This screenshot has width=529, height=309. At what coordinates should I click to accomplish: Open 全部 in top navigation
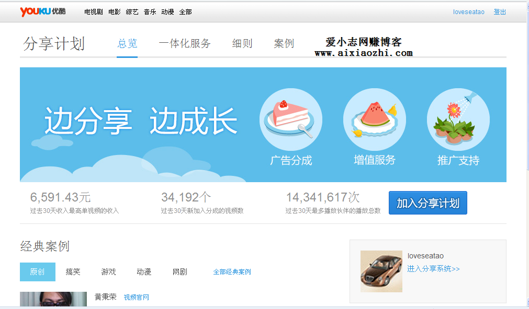pos(186,12)
